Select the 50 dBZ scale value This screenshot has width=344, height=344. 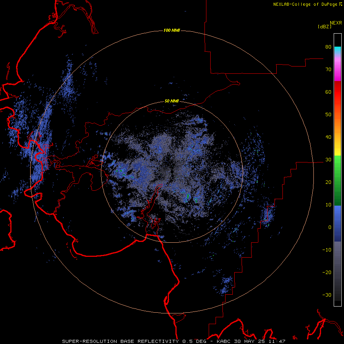click(x=328, y=115)
